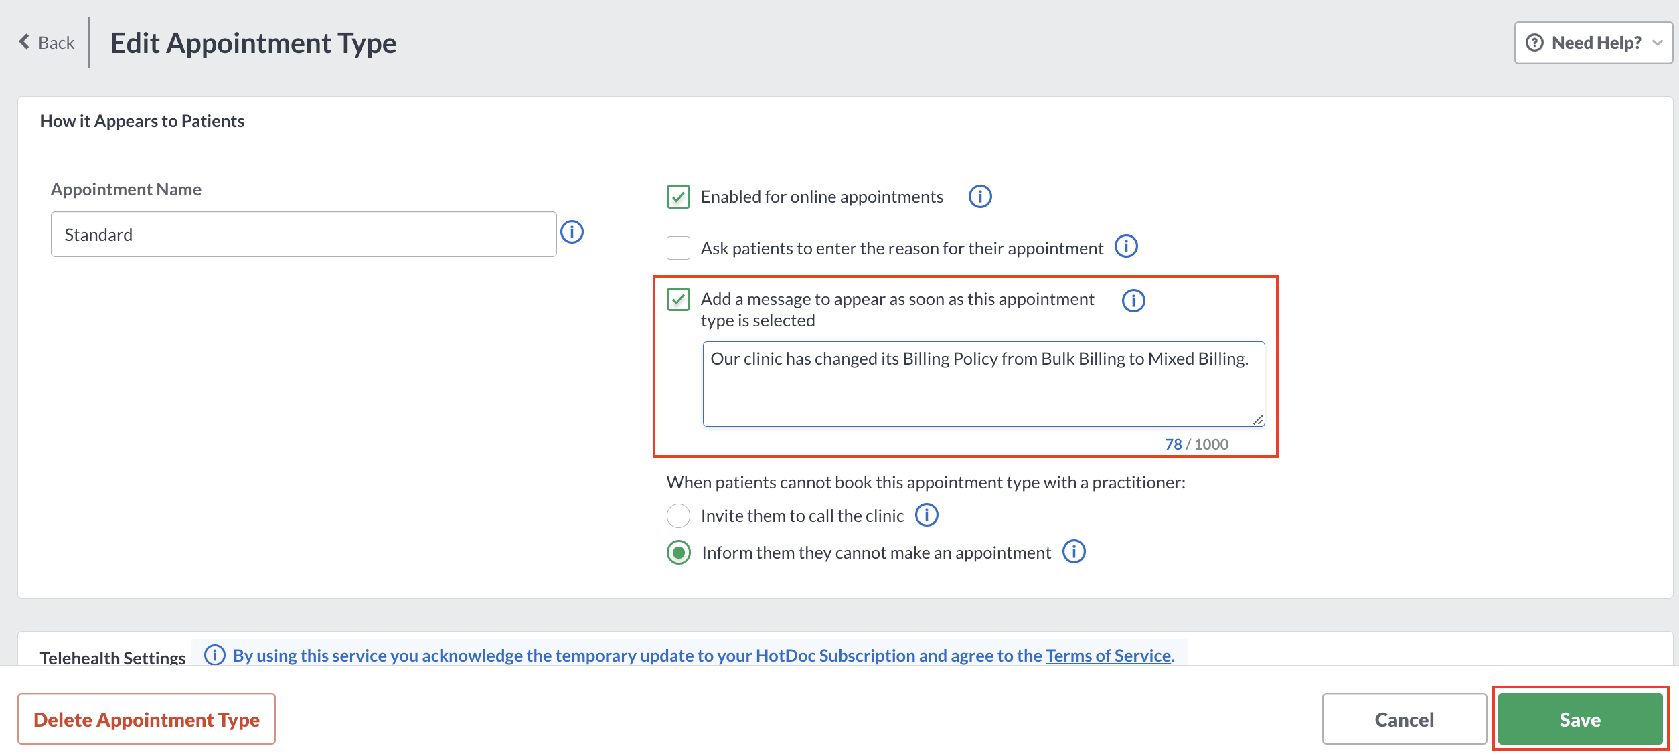
Task: Click the 78 / 1000 character counter
Action: (1196, 444)
